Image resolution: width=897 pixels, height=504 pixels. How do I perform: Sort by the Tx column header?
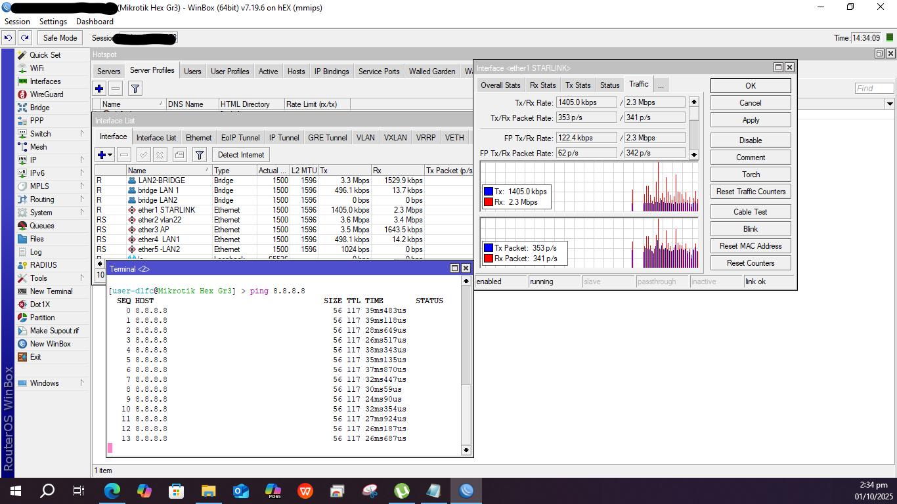click(344, 171)
